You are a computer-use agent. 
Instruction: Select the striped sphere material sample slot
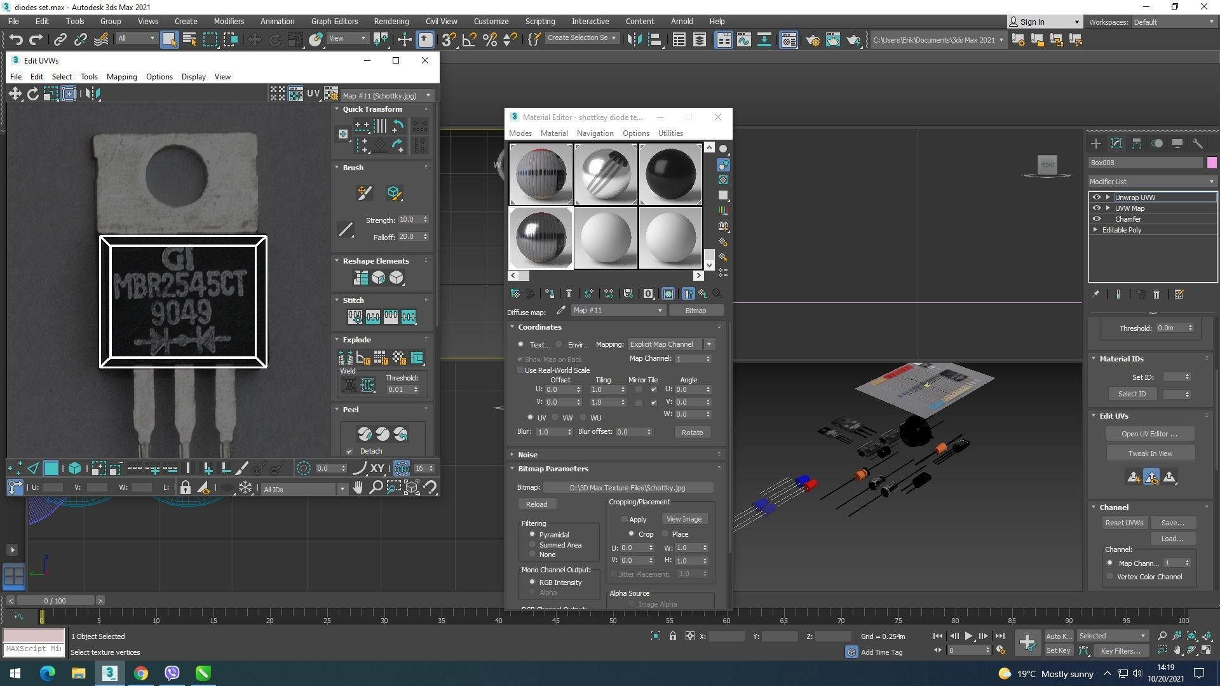[x=541, y=174]
